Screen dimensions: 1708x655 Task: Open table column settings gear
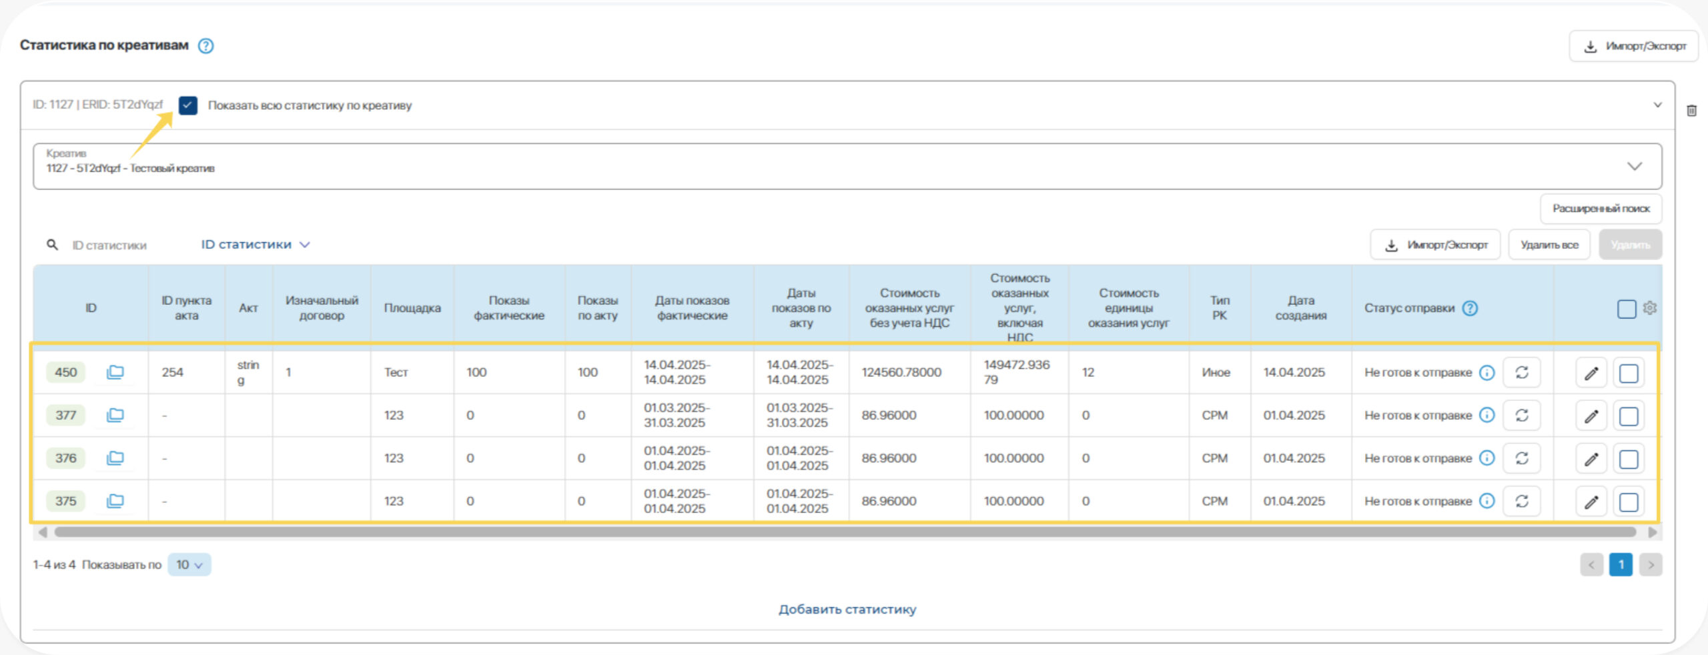click(x=1650, y=308)
